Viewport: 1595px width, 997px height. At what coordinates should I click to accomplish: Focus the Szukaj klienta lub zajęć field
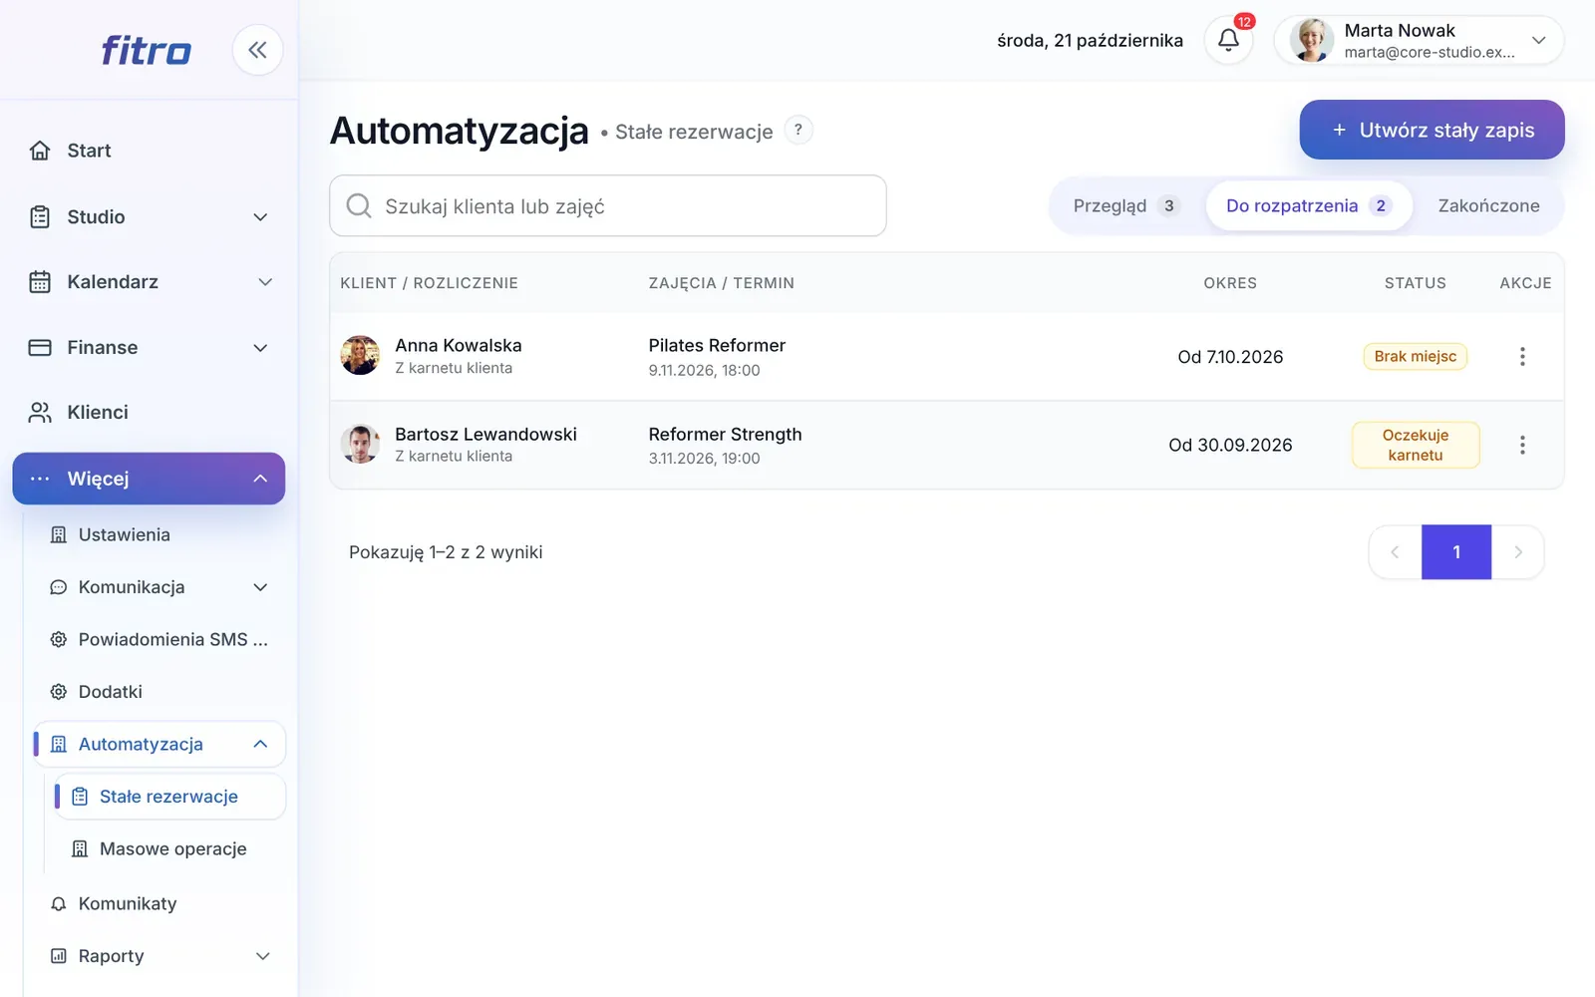tap(608, 205)
